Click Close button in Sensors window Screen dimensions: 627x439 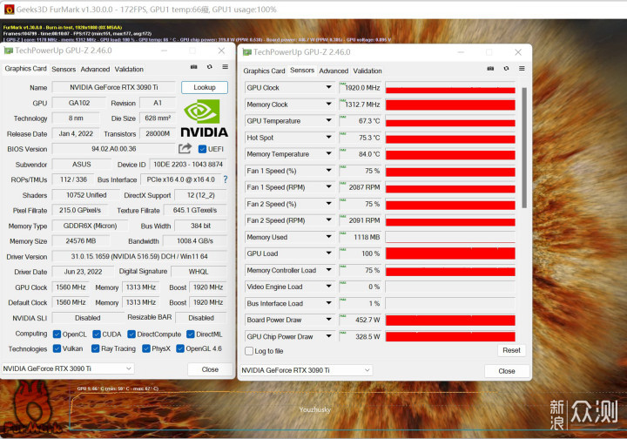click(507, 371)
